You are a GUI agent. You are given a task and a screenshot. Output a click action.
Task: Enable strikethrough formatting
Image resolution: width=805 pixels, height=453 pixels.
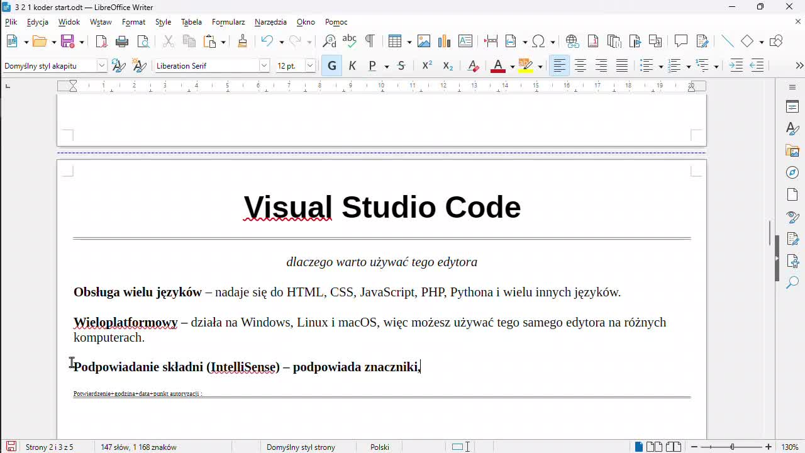pyautogui.click(x=401, y=65)
